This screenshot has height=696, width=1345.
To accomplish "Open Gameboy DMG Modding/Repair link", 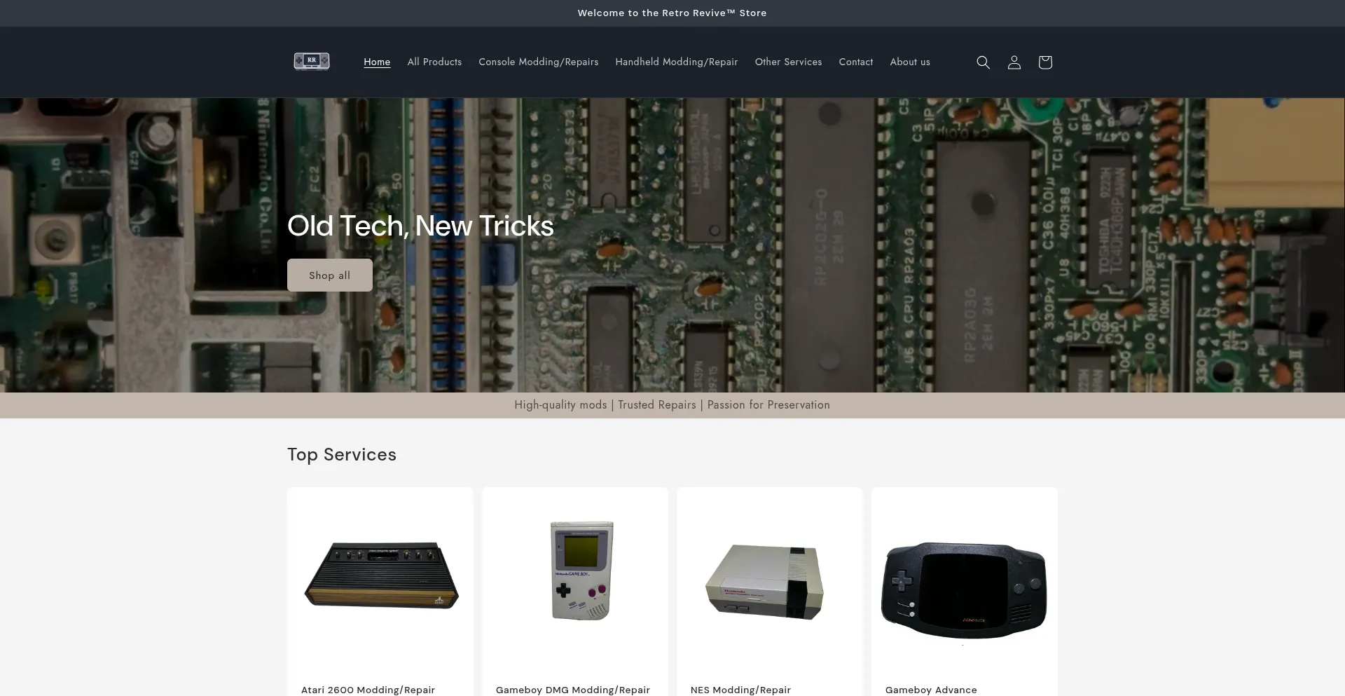I will pyautogui.click(x=572, y=690).
